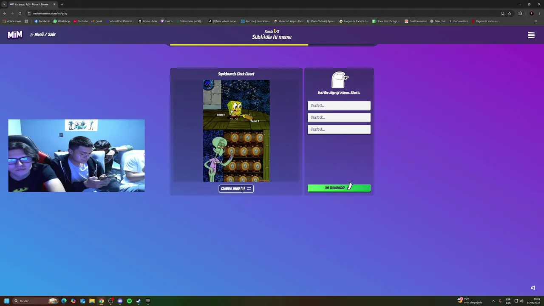The height and width of the screenshot is (306, 544).
Task: Open Documentos bookmark
Action: pos(458,21)
